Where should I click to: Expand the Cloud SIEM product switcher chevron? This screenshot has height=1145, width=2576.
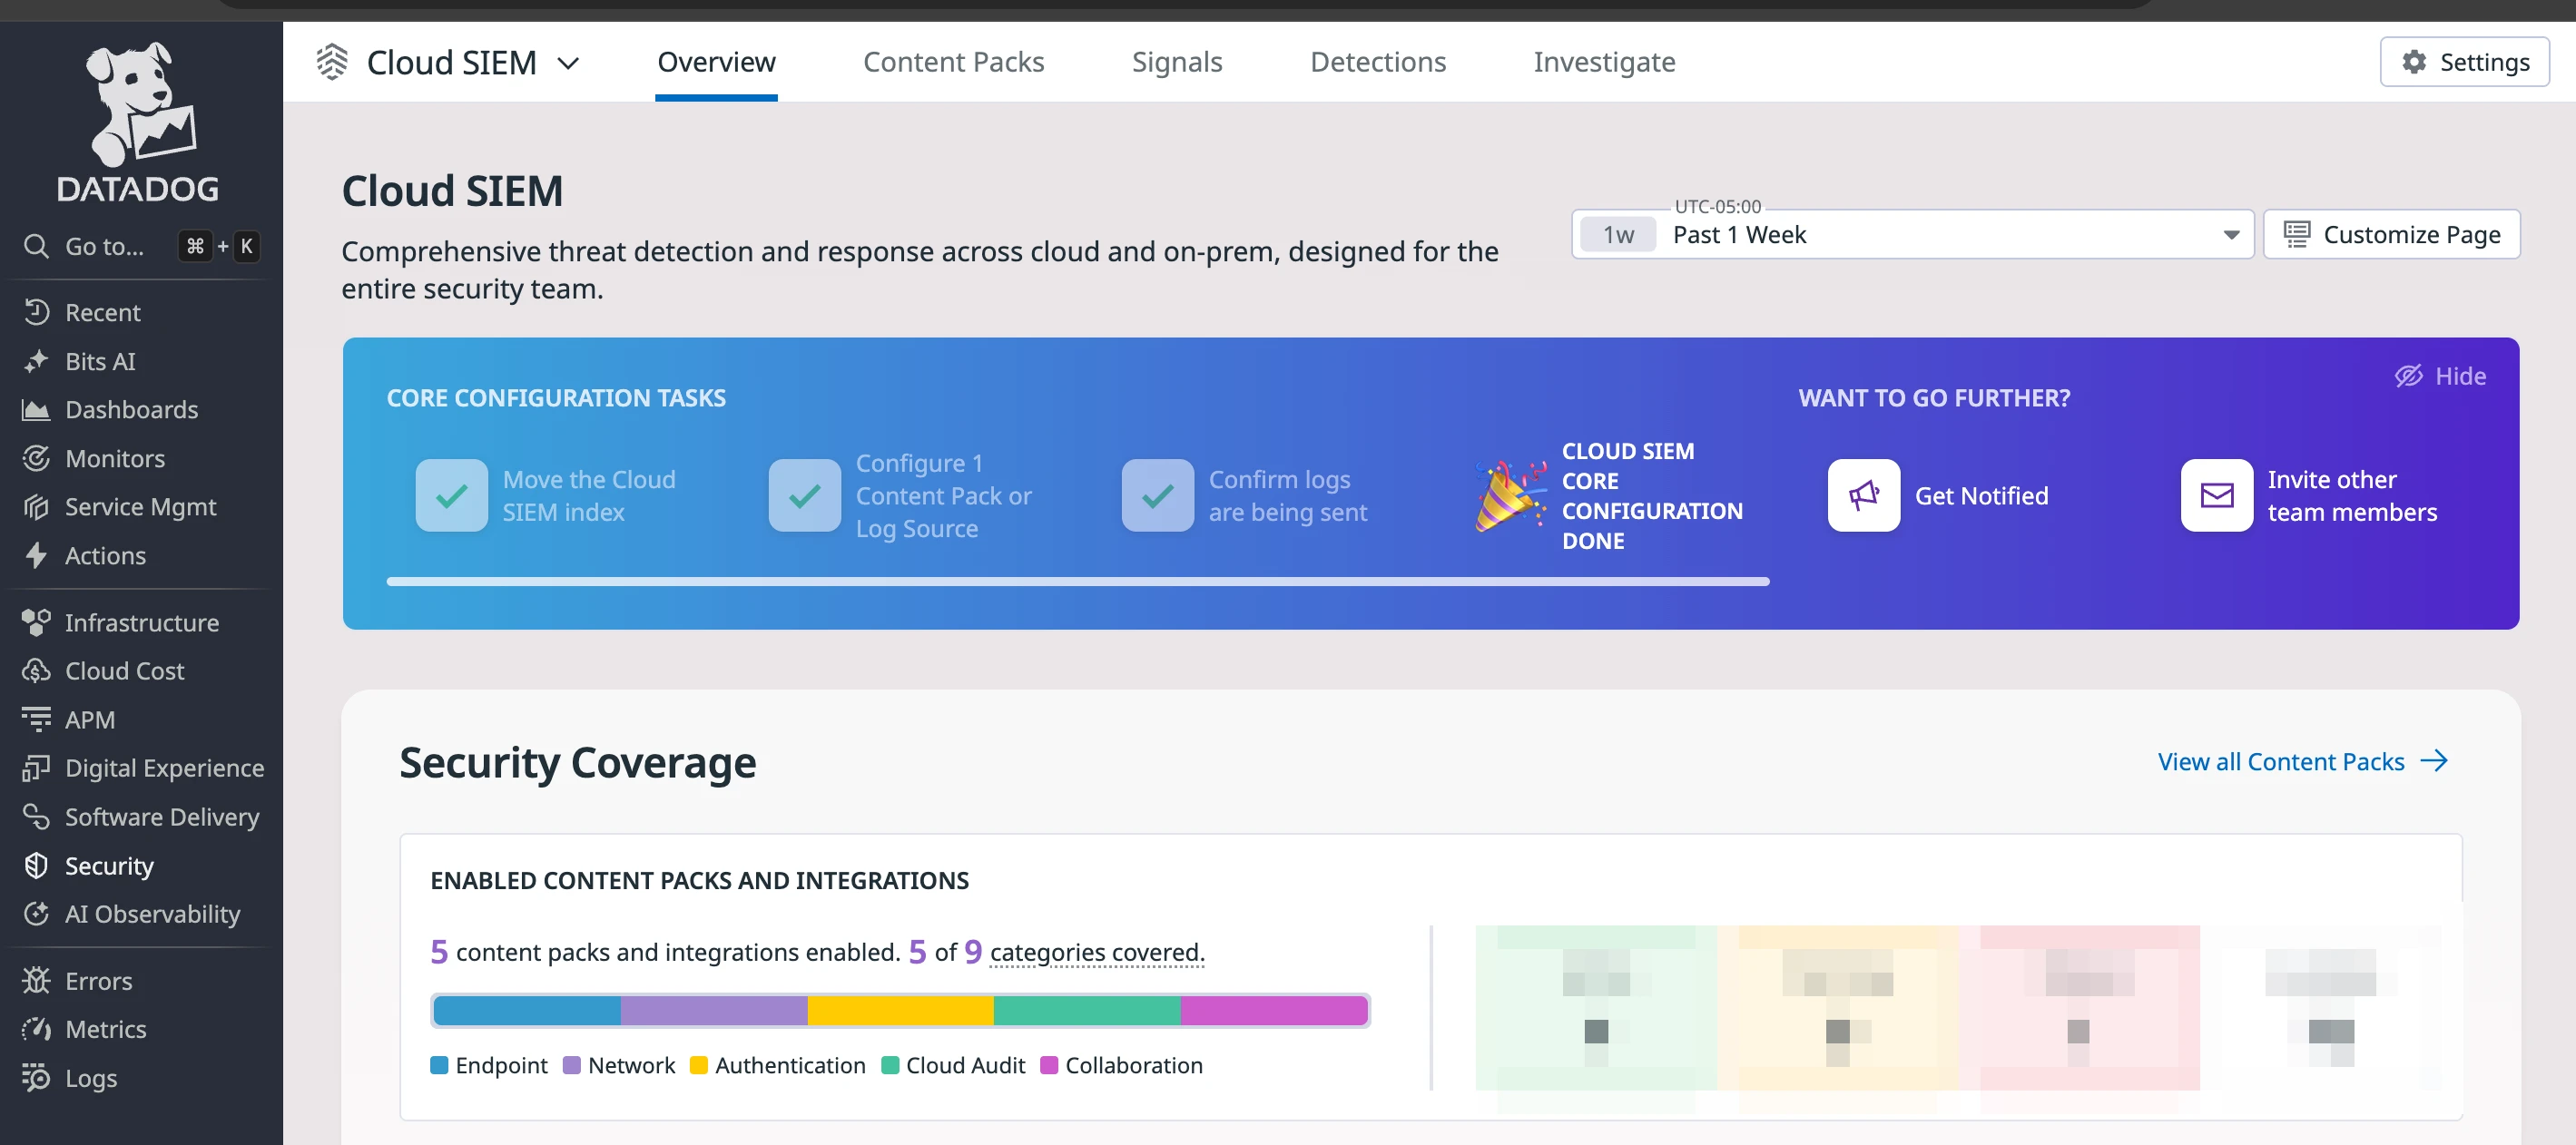pyautogui.click(x=568, y=62)
